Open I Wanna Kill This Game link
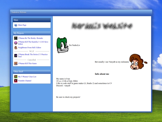The height and width of the screenshot is (122, 162). [27, 63]
